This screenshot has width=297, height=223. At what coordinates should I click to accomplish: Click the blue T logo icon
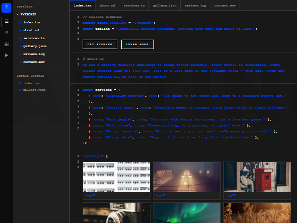(6, 8)
